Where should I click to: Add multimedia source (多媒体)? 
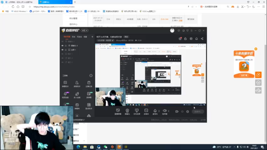(146, 112)
